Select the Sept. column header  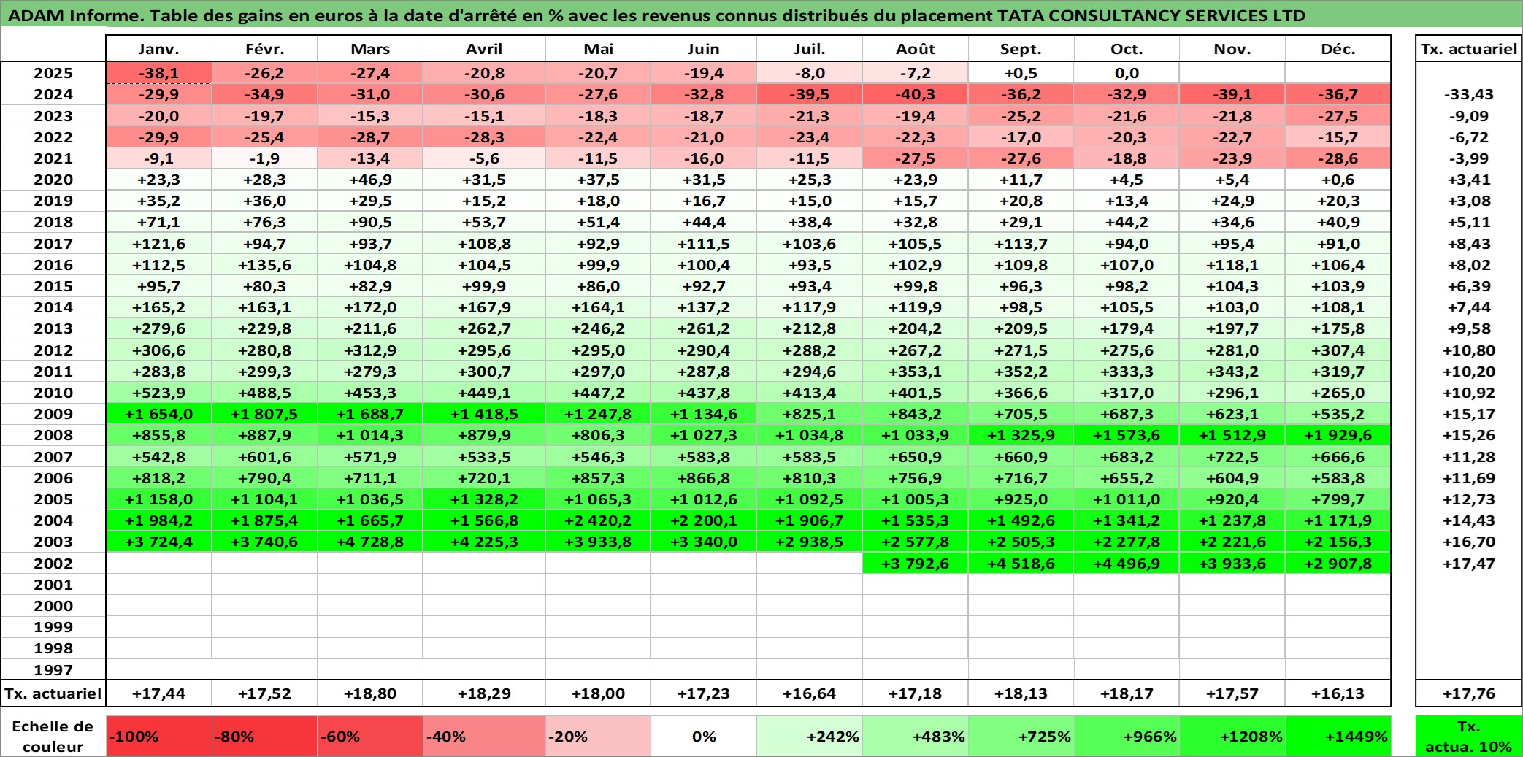1021,49
